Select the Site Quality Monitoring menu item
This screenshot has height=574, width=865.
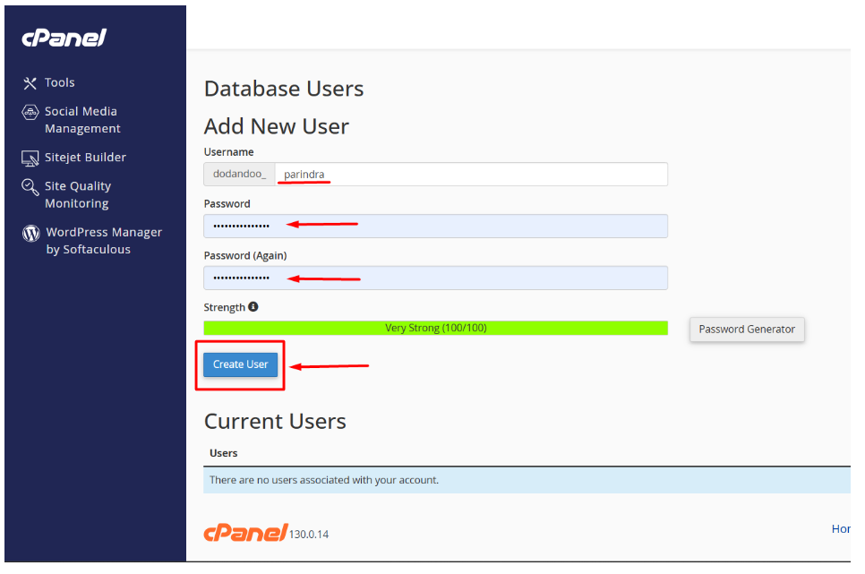click(x=78, y=195)
